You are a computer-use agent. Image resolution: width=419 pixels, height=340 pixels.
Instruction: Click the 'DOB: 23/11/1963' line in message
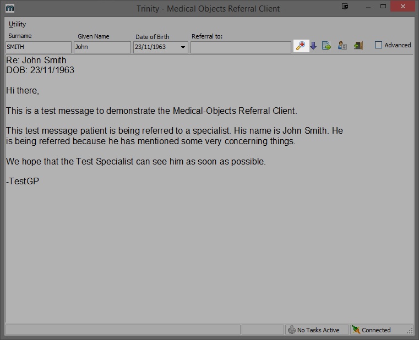40,70
